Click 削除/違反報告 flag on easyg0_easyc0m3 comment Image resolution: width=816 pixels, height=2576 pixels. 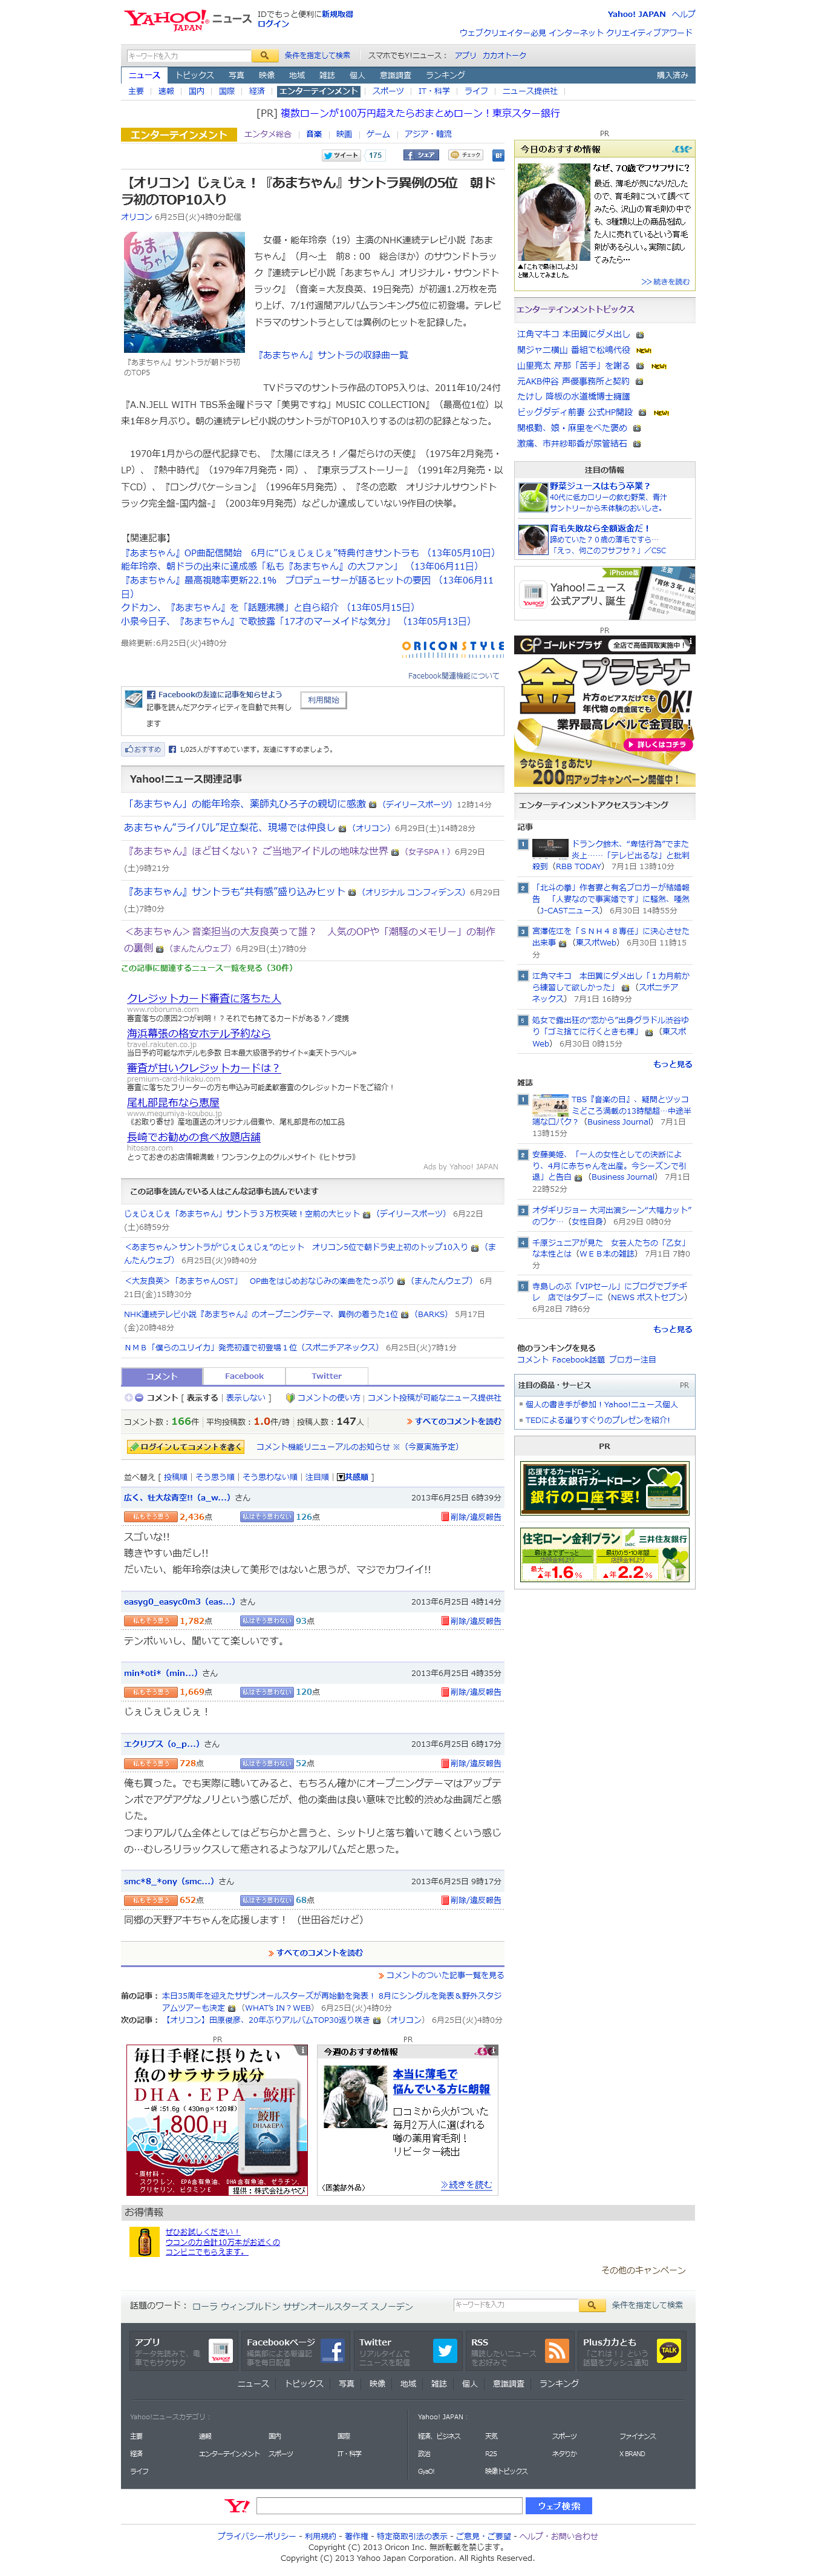point(471,1621)
